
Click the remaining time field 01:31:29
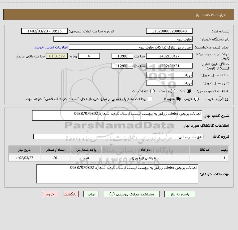57,56
